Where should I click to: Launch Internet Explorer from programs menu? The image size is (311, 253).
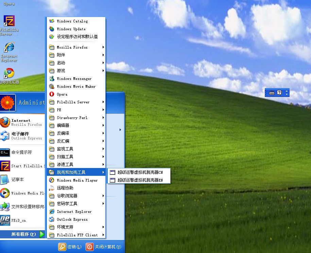pos(76,212)
